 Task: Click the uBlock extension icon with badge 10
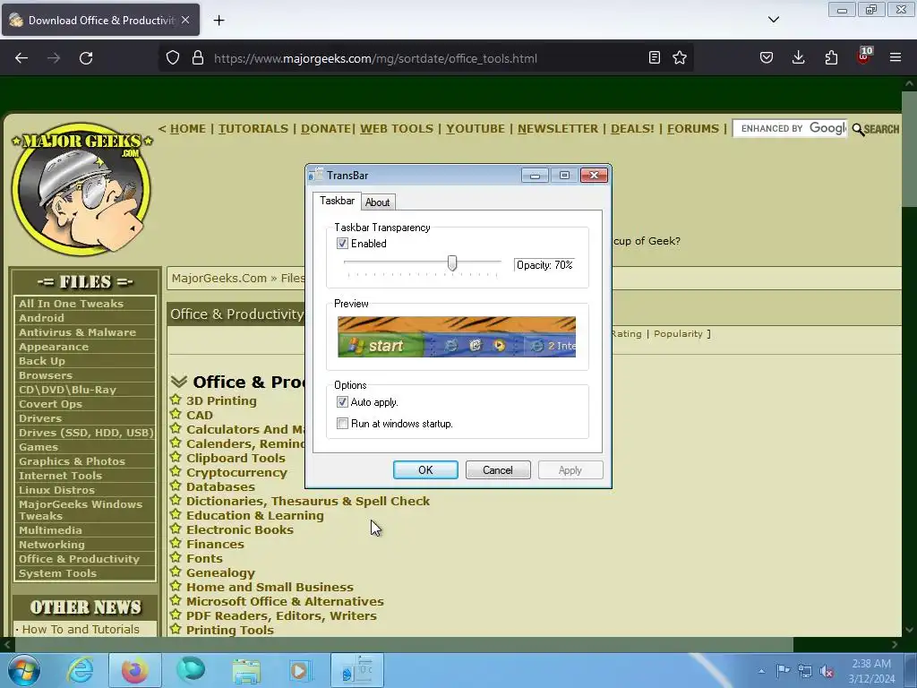pos(864,56)
